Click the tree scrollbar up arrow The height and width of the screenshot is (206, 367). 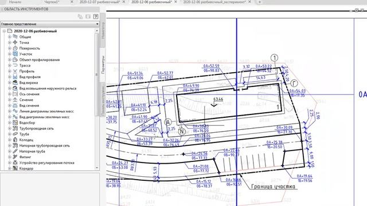pyautogui.click(x=97, y=31)
